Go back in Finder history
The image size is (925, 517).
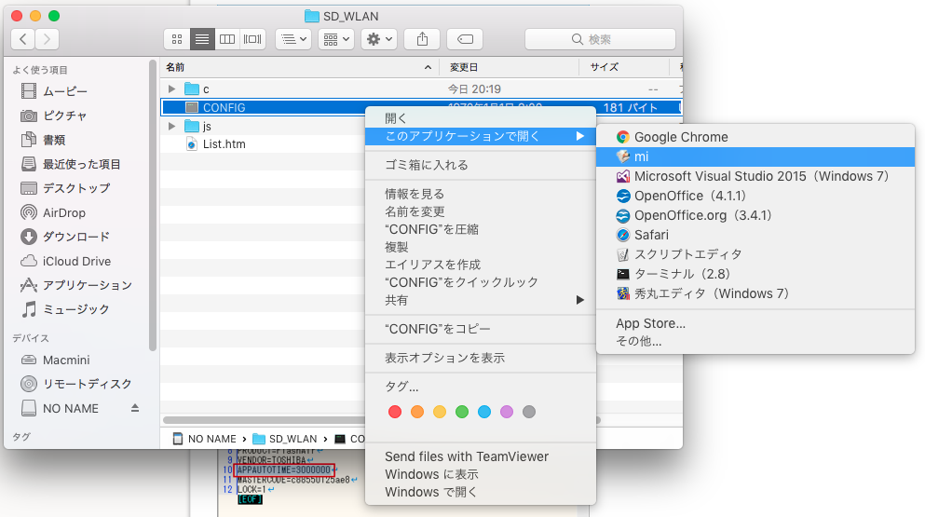click(x=22, y=39)
